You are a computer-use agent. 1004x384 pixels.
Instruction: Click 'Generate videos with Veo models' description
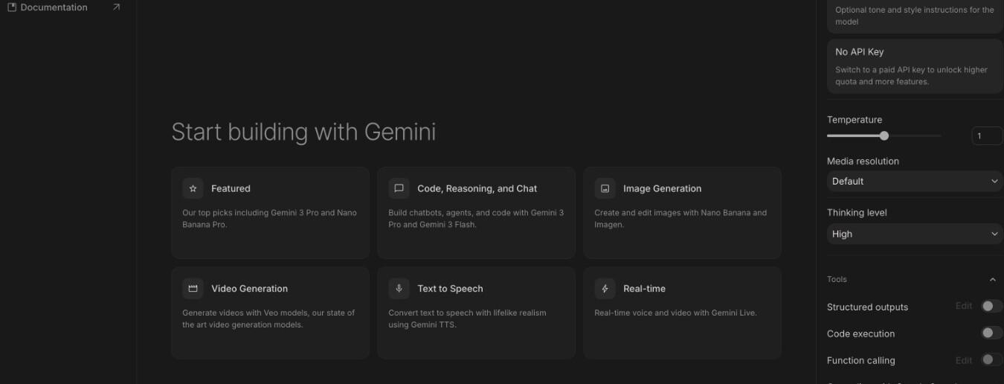(x=268, y=319)
